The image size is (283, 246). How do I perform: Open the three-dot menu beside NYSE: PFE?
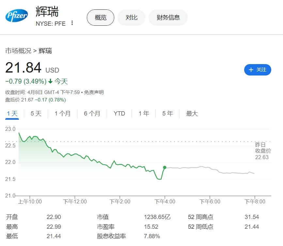(x=72, y=23)
